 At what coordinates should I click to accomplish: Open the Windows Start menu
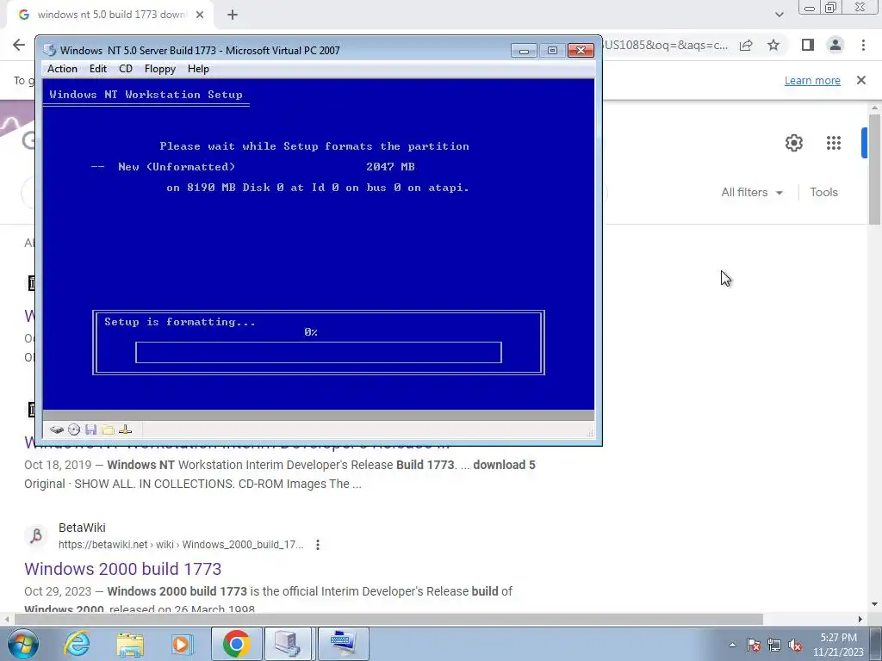(23, 644)
